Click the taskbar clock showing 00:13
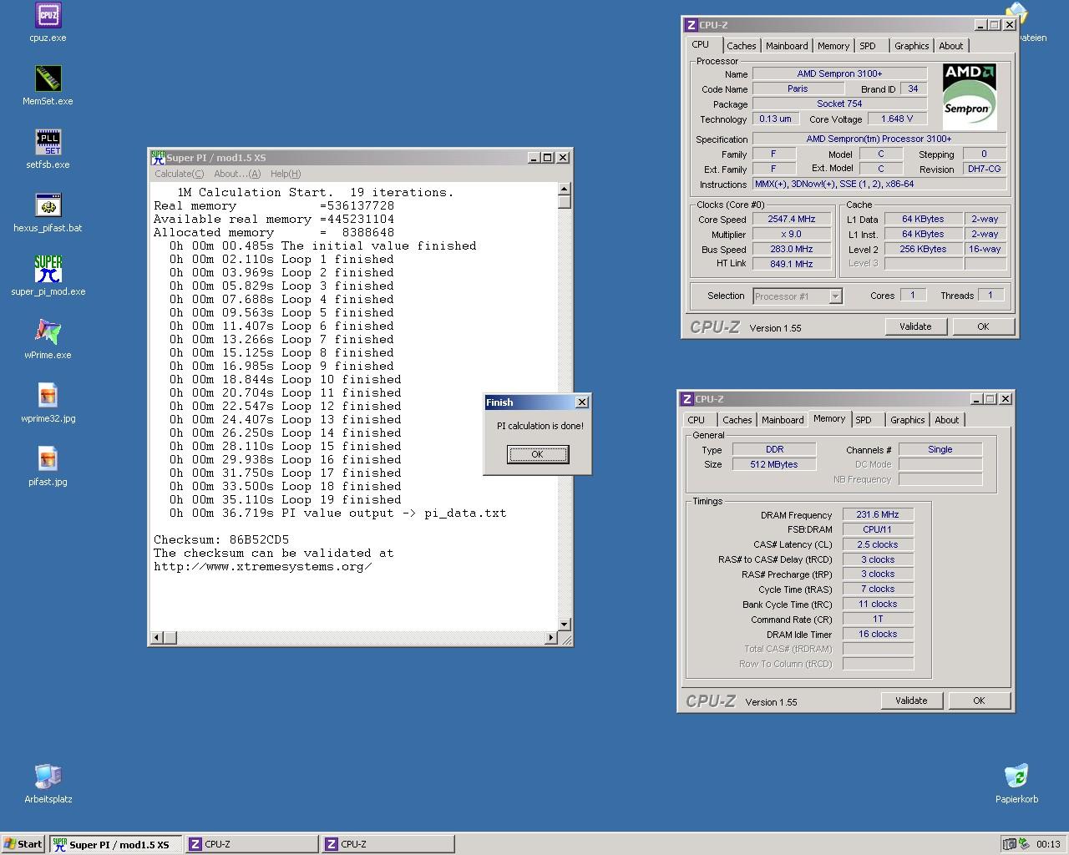This screenshot has width=1069, height=855. pos(1048,844)
